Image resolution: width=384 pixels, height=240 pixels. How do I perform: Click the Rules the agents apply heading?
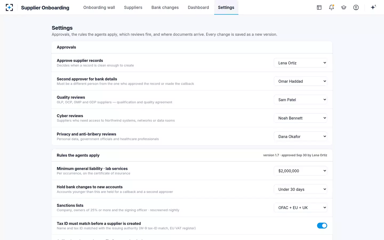78,155
